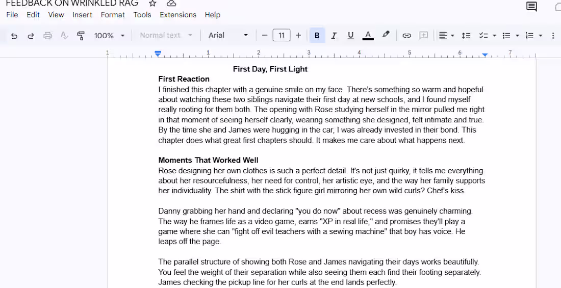Star this document

153,3
